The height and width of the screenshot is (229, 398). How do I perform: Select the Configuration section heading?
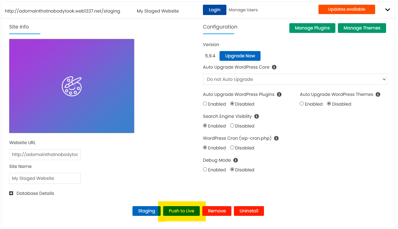click(220, 27)
